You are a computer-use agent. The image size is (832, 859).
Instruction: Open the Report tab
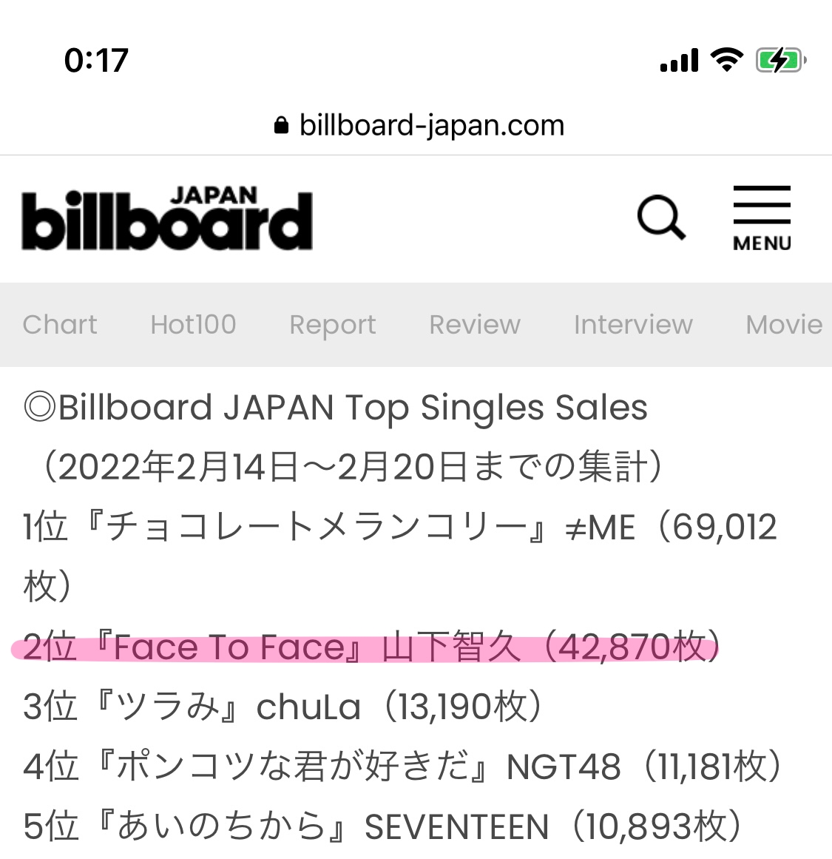[x=333, y=325]
